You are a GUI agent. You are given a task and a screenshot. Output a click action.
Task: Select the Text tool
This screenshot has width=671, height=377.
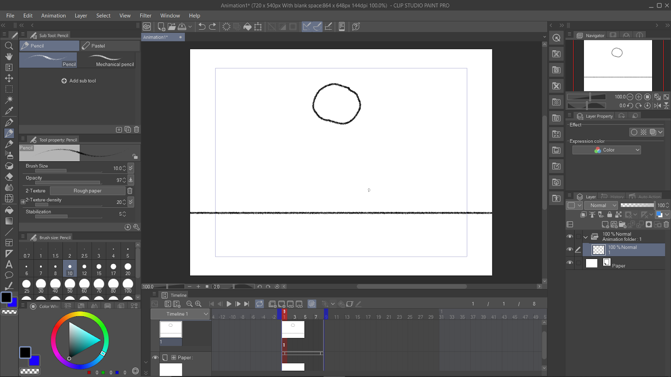[x=9, y=264]
